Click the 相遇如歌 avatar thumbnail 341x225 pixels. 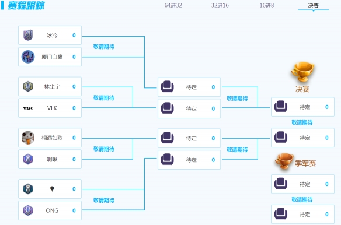point(28,138)
